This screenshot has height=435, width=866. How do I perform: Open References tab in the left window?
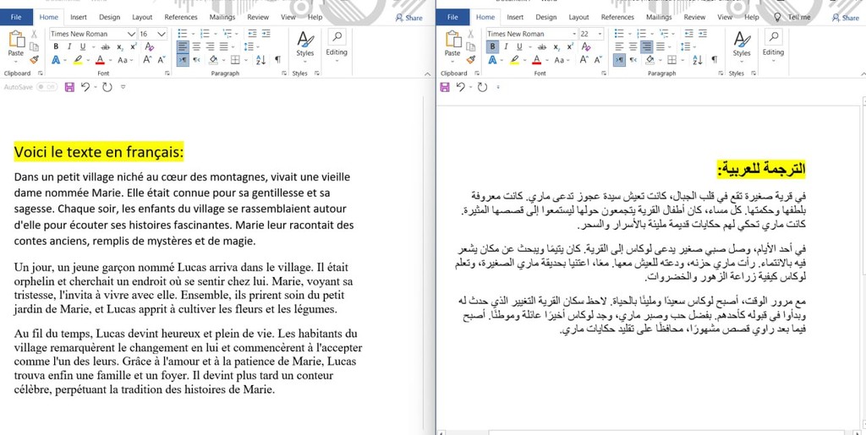click(x=181, y=17)
